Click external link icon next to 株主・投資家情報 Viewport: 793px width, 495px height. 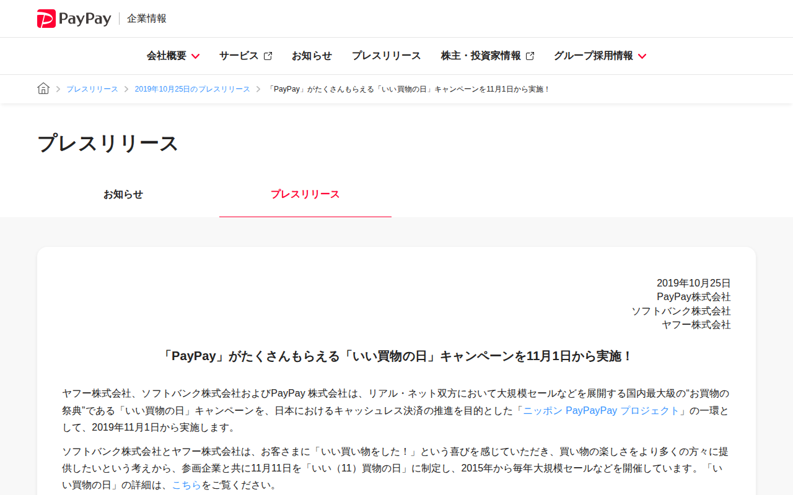tap(530, 56)
